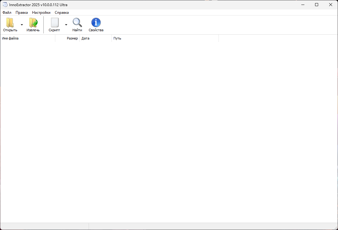338x230 pixels.
Task: Sort by the Размер column header
Action: (x=68, y=39)
